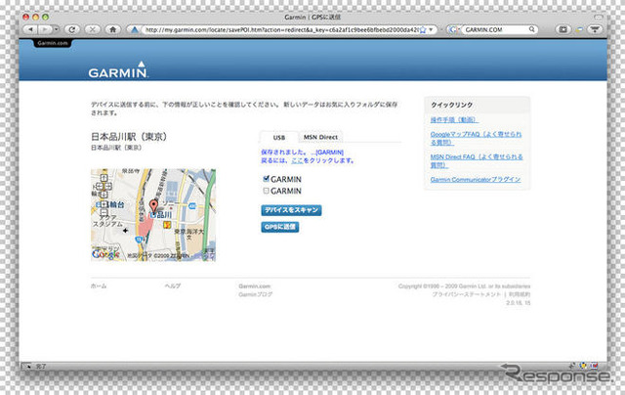Click the site identity icon in address bar
This screenshot has width=625, height=395.
coord(135,29)
